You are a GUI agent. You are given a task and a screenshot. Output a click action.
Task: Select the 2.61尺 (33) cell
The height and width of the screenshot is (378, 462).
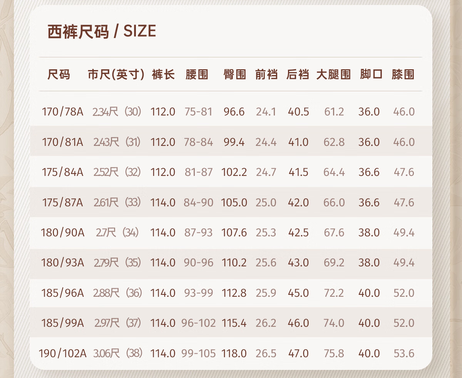coord(117,202)
